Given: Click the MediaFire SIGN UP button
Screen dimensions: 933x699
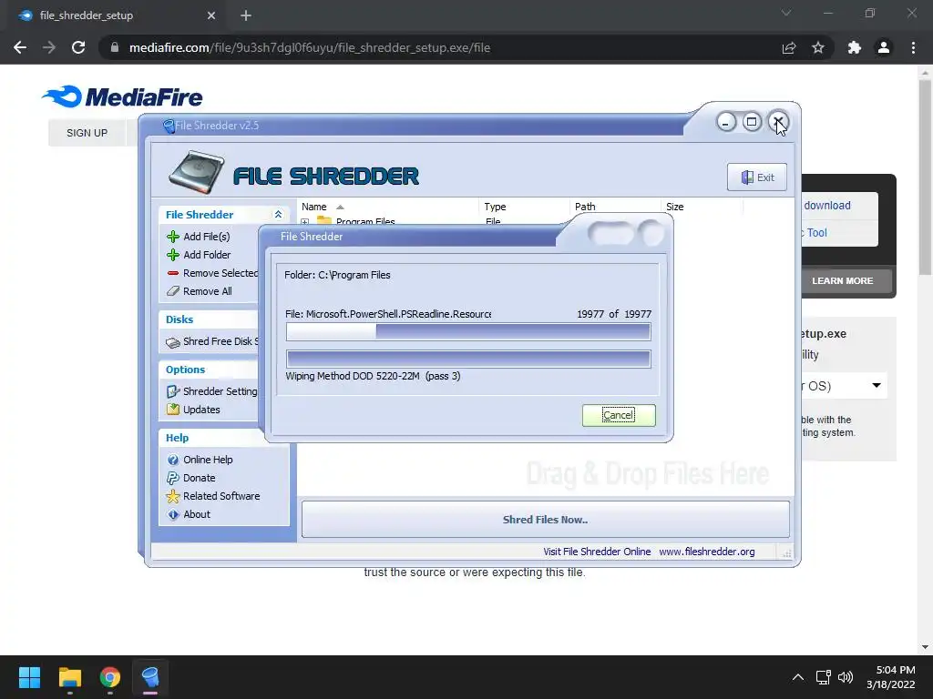Looking at the screenshot, I should [87, 133].
